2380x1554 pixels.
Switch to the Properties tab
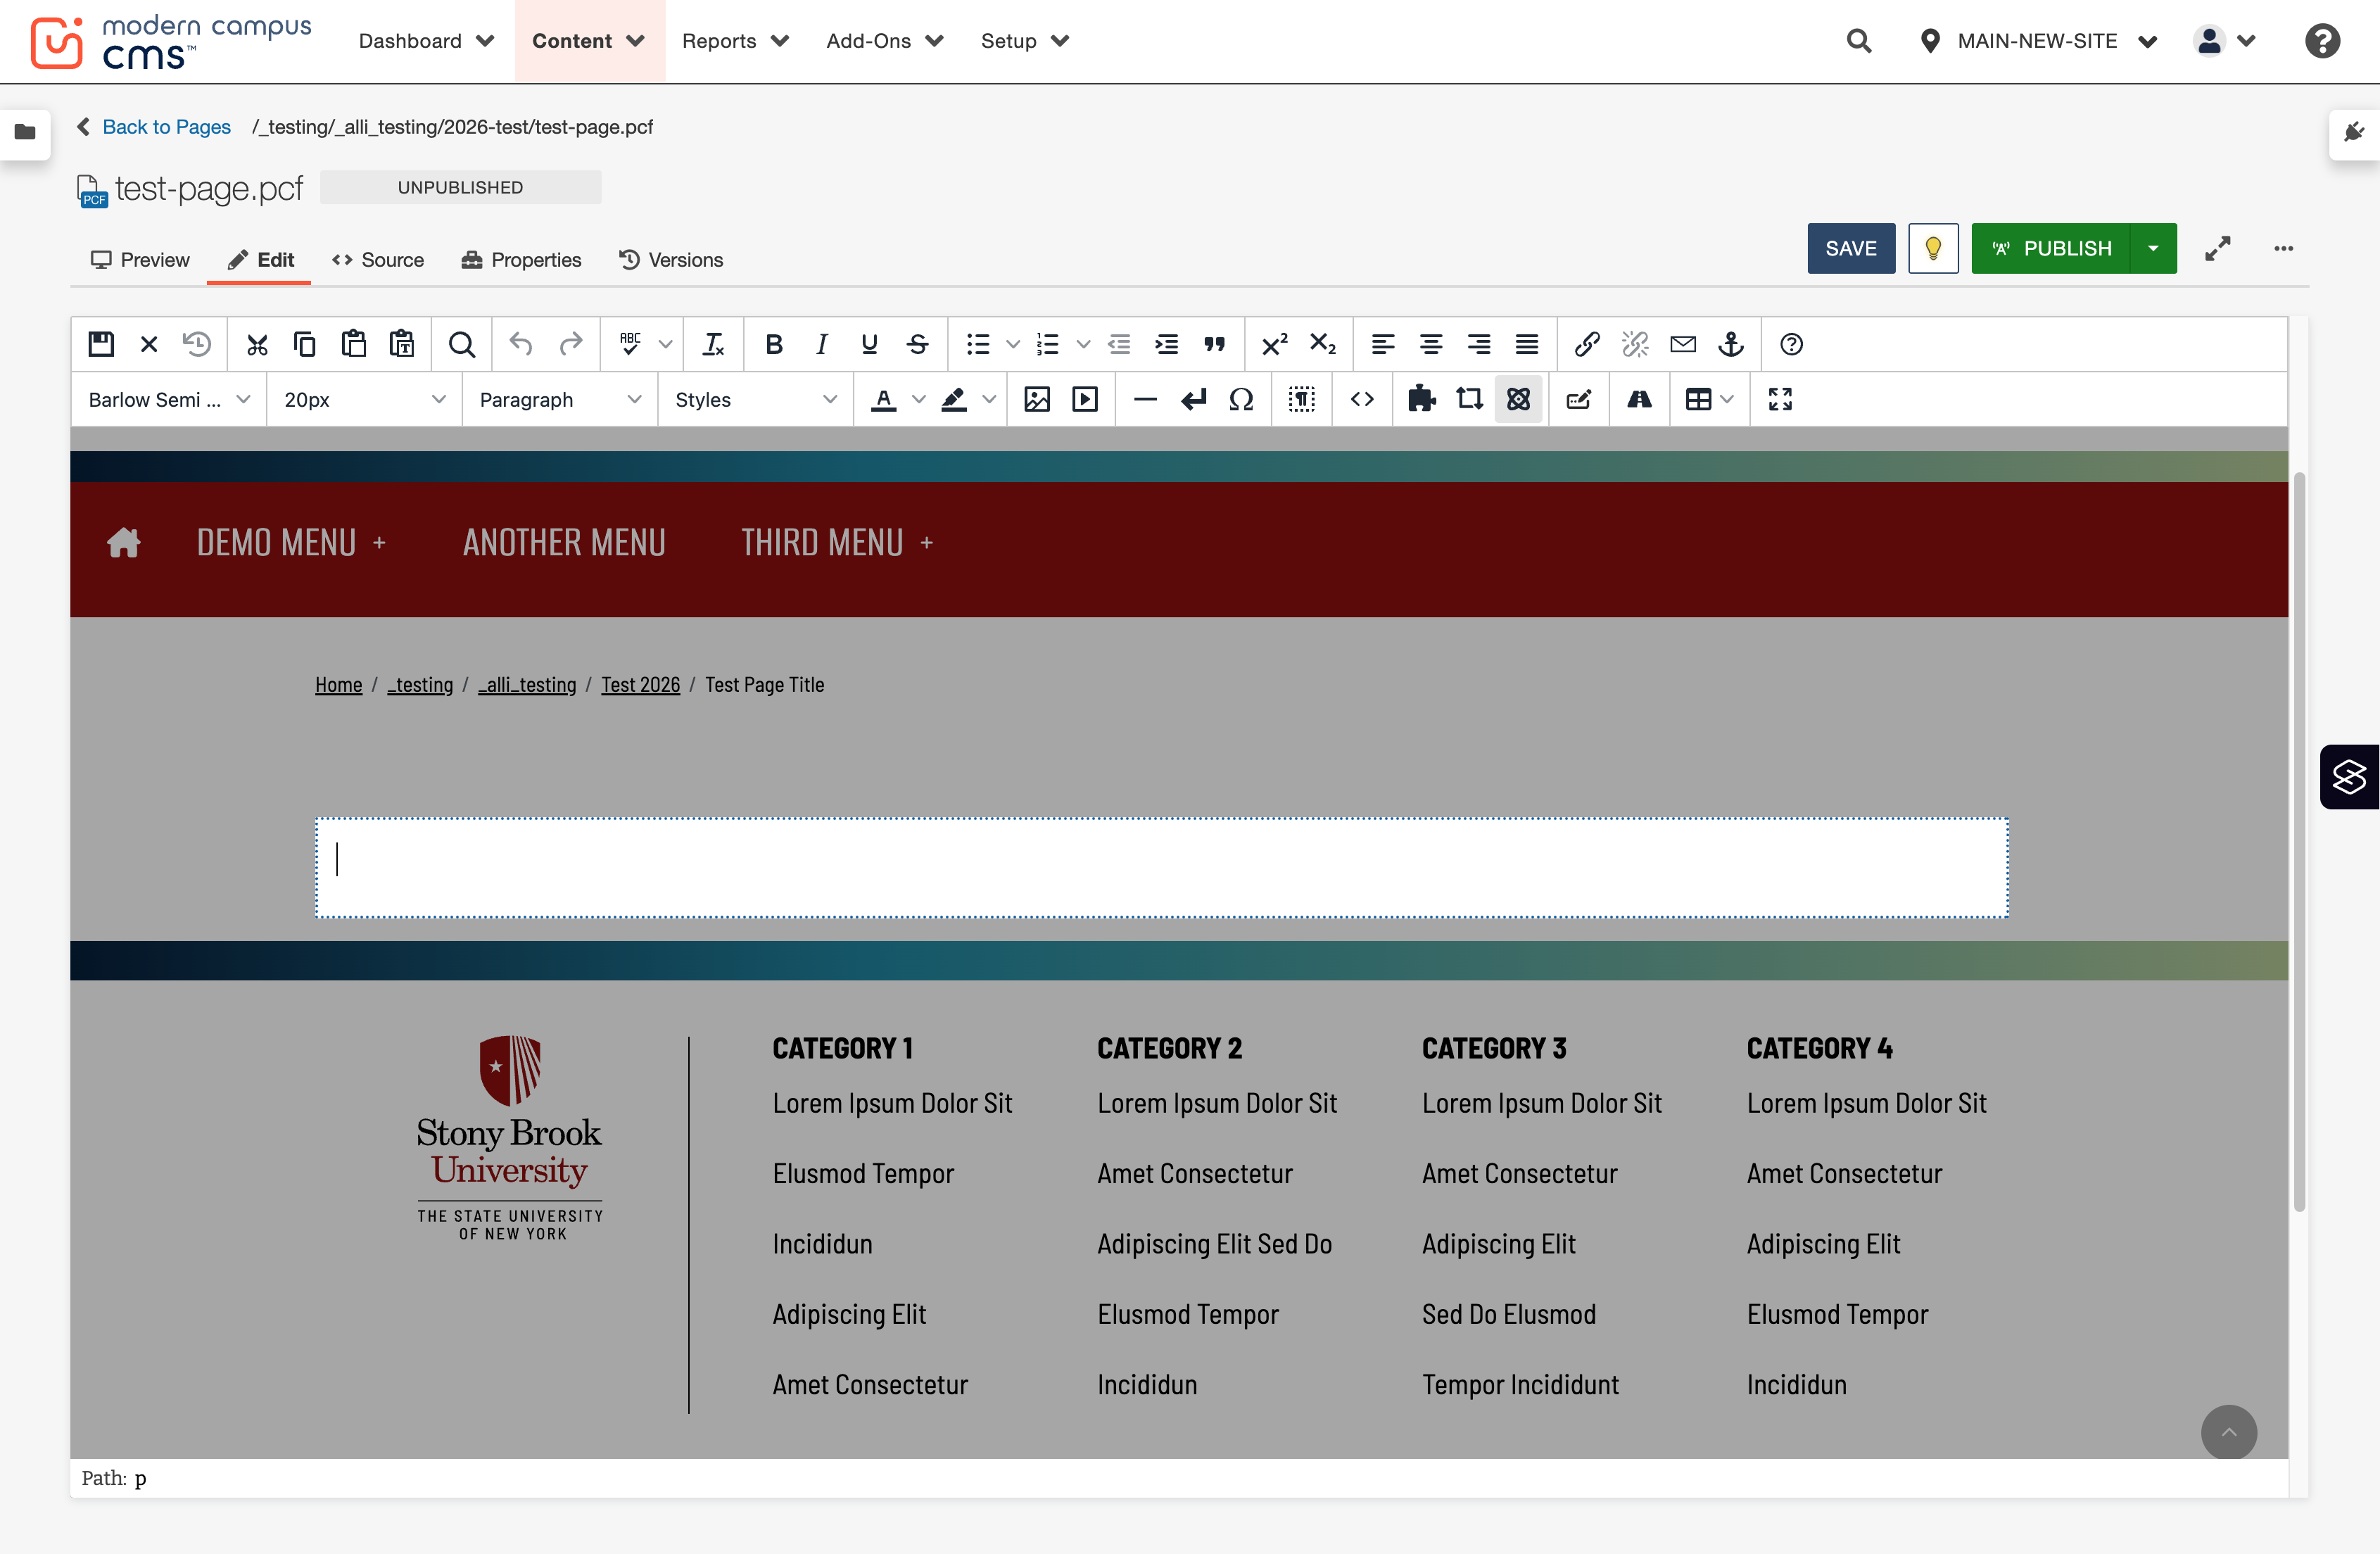pos(521,260)
